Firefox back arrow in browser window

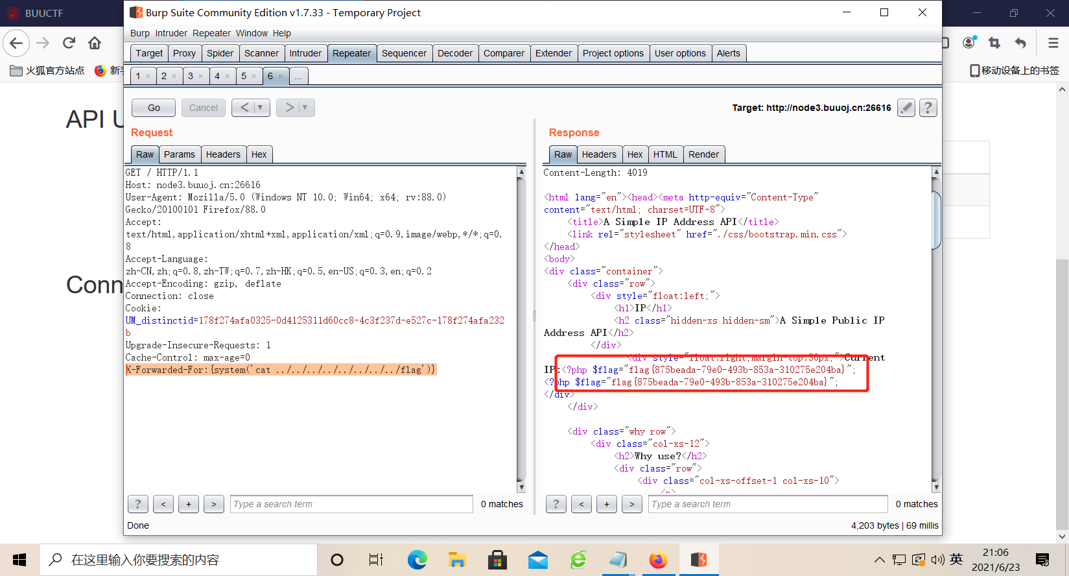pyautogui.click(x=16, y=43)
